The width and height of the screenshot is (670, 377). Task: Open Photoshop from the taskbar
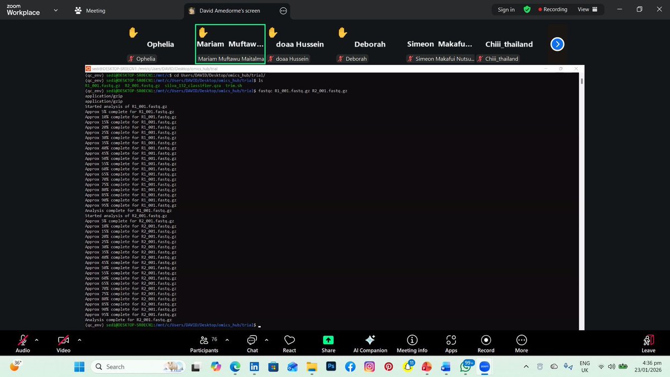(x=331, y=366)
